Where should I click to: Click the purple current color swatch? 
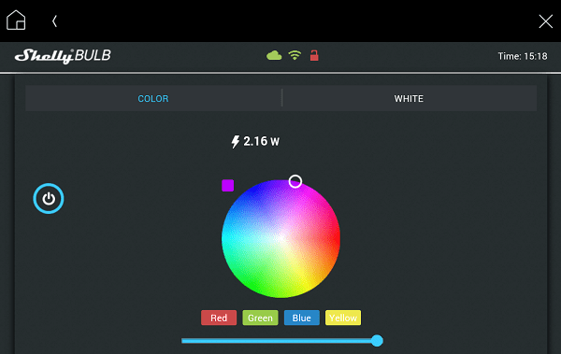228,186
